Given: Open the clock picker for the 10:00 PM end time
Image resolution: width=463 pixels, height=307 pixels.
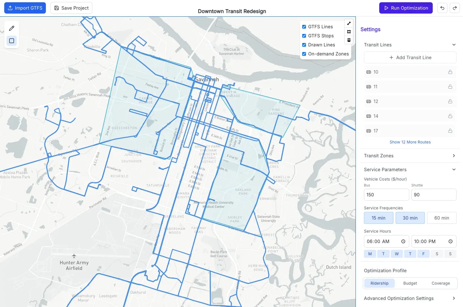Looking at the screenshot, I should click(450, 241).
